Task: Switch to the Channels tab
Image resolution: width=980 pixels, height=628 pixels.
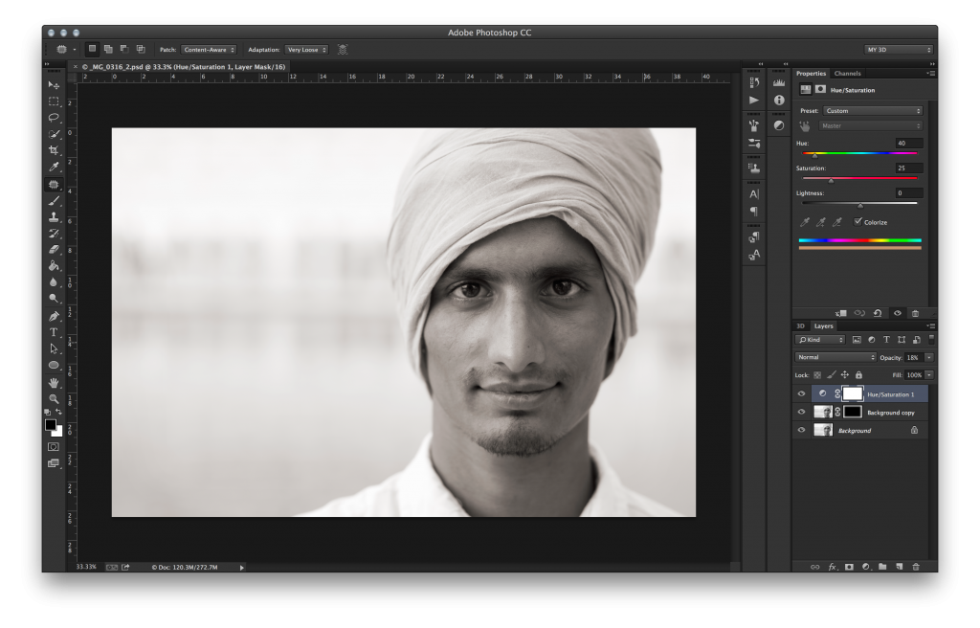Action: [x=847, y=74]
